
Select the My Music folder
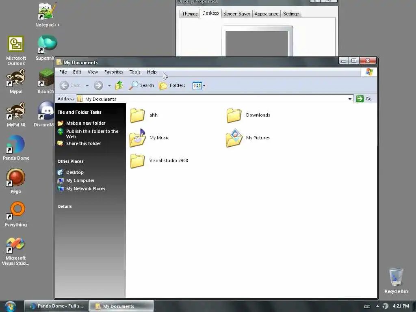point(149,138)
